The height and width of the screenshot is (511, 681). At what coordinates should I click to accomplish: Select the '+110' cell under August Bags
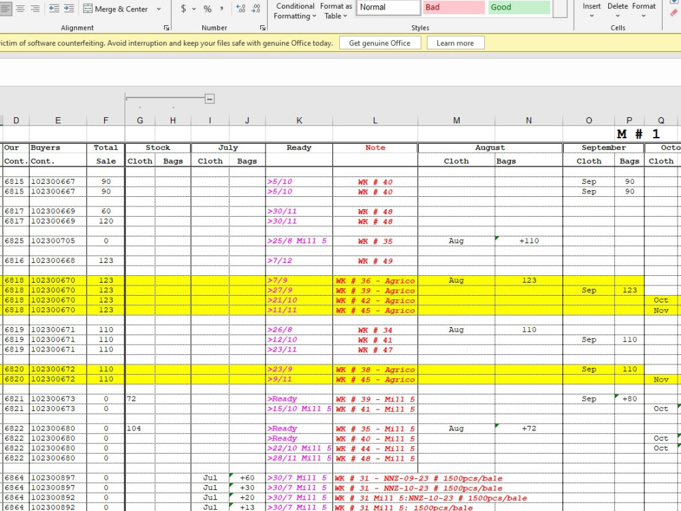[x=528, y=241]
